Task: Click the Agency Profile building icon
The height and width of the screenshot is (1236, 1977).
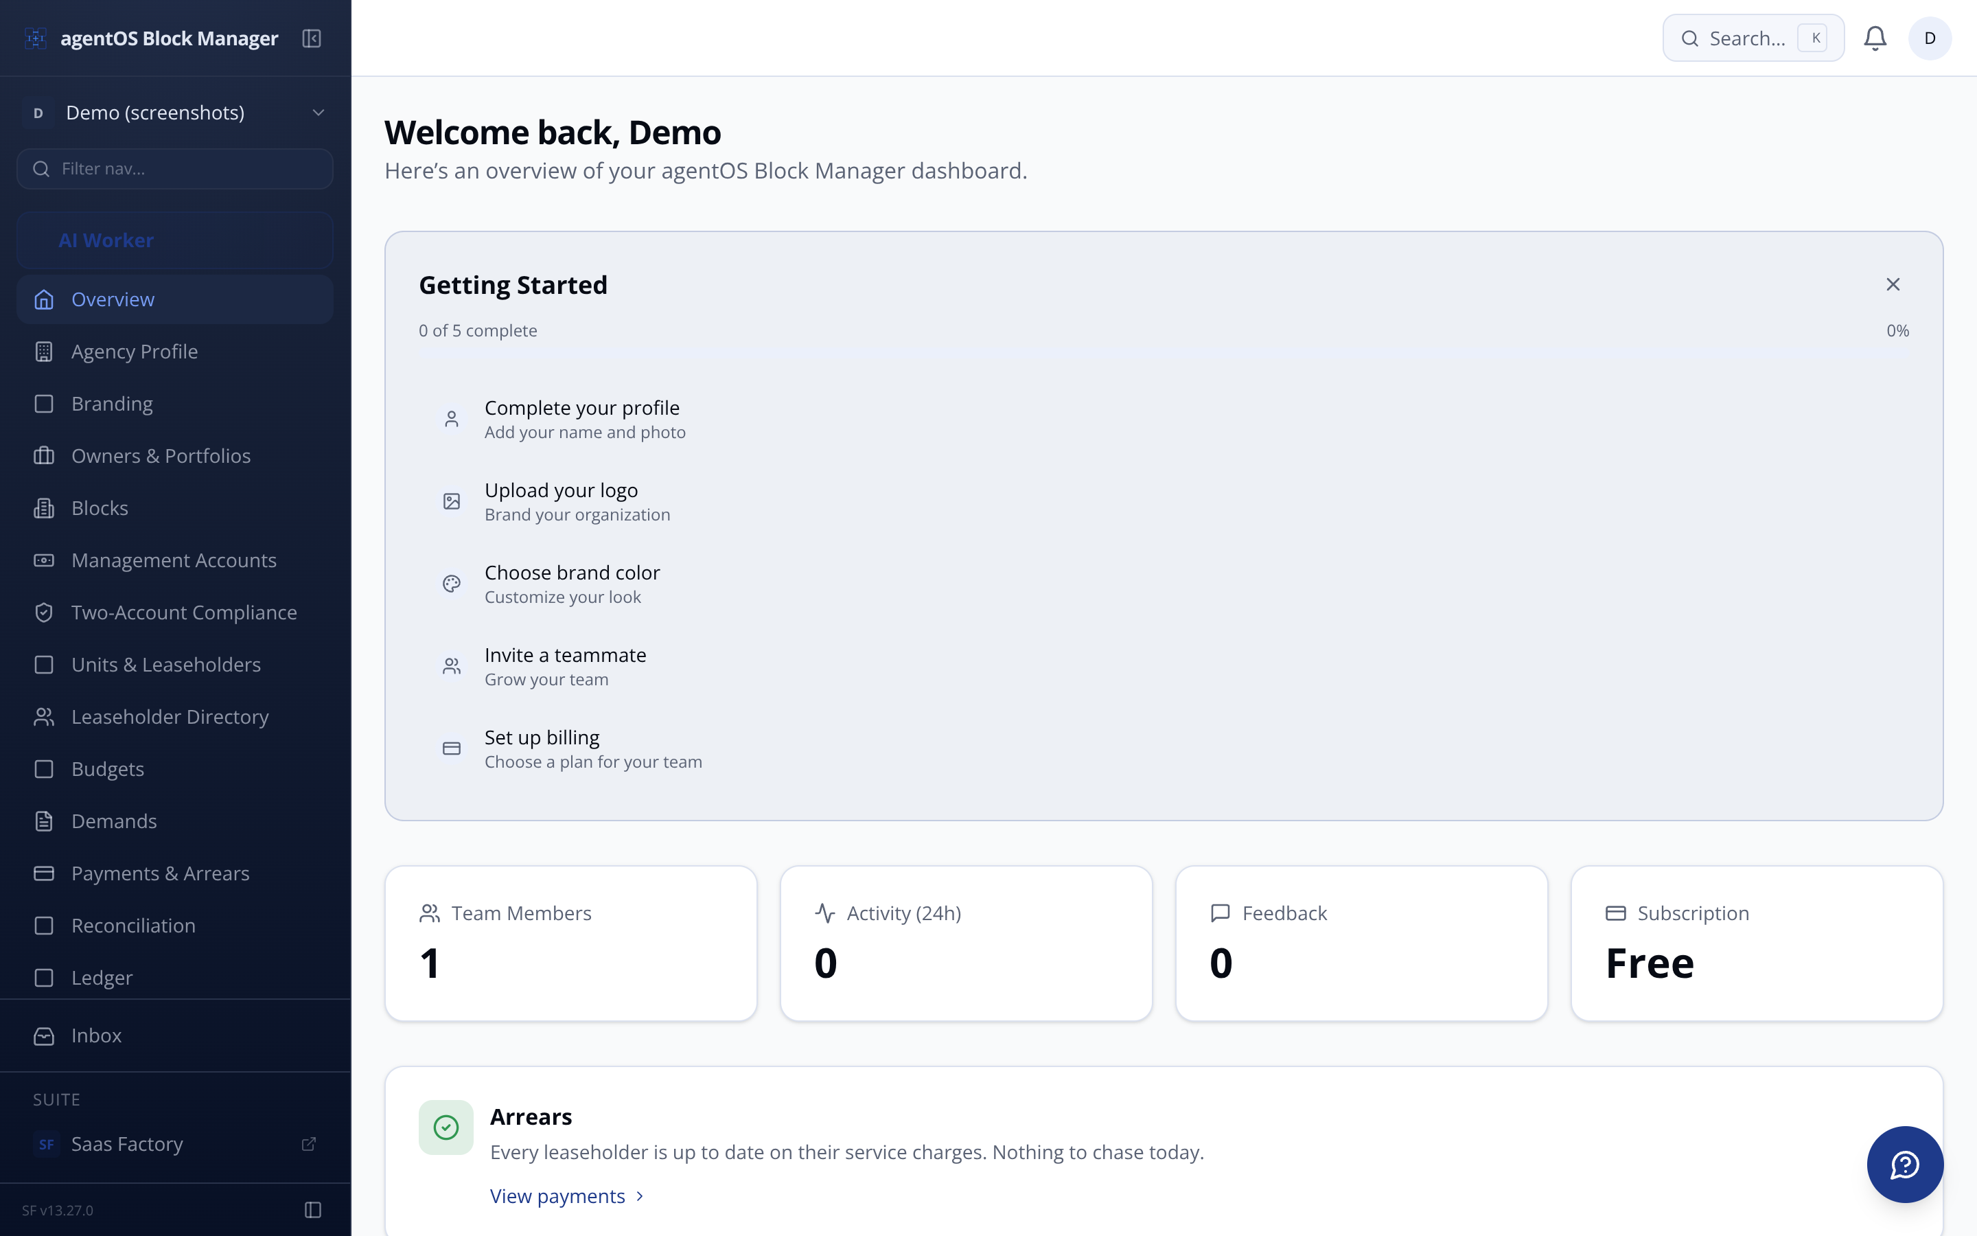Action: tap(44, 352)
